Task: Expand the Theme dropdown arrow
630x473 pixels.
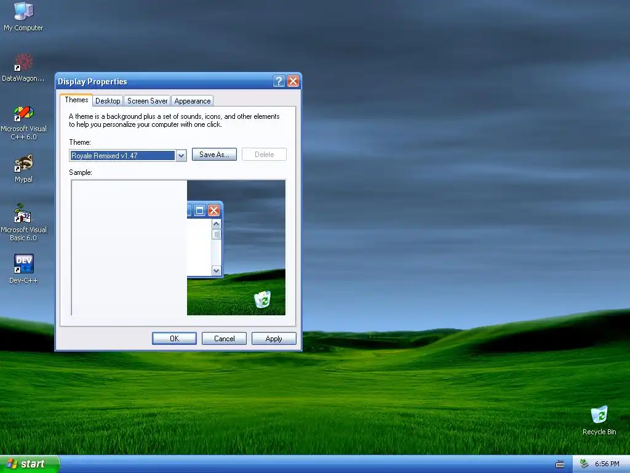Action: tap(181, 156)
